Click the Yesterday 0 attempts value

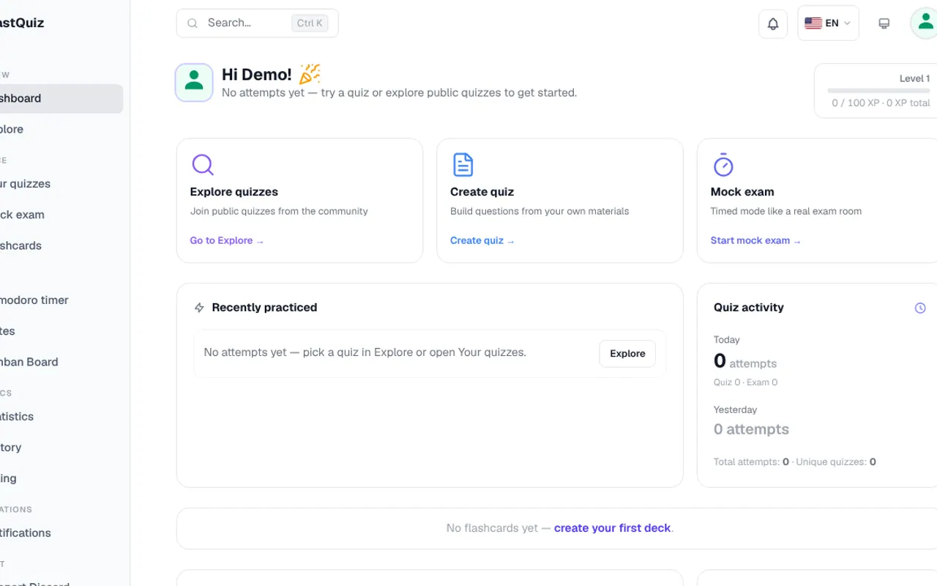point(752,429)
